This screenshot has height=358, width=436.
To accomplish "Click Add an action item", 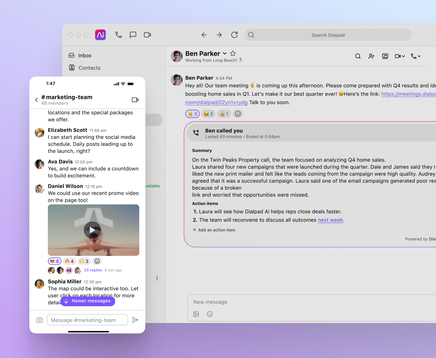I will point(214,230).
